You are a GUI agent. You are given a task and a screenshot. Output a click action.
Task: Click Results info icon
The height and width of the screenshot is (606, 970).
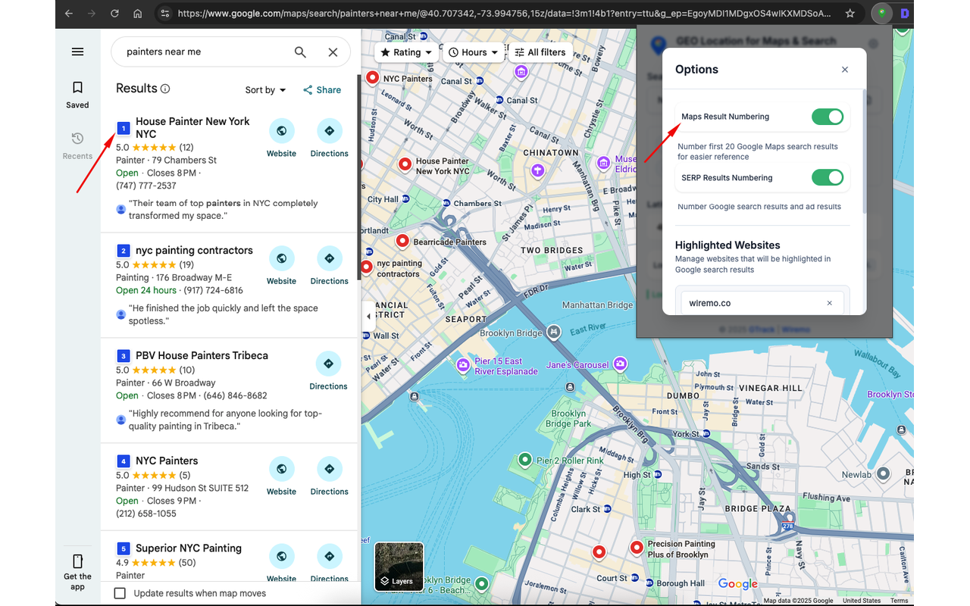click(x=165, y=89)
